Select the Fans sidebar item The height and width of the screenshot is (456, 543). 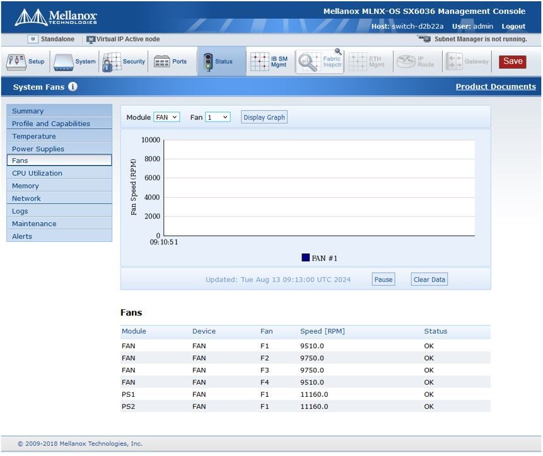point(59,161)
